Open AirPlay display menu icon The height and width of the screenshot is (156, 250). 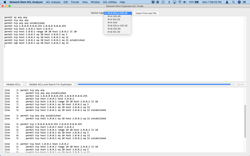[x=175, y=2]
